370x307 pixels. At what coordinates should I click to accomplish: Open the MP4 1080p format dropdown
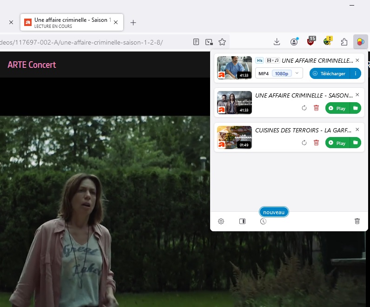coord(279,73)
